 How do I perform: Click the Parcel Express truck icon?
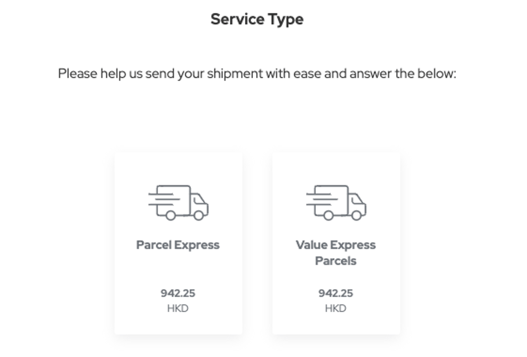(x=178, y=202)
